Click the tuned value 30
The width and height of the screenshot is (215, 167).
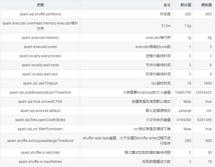tap(210, 153)
